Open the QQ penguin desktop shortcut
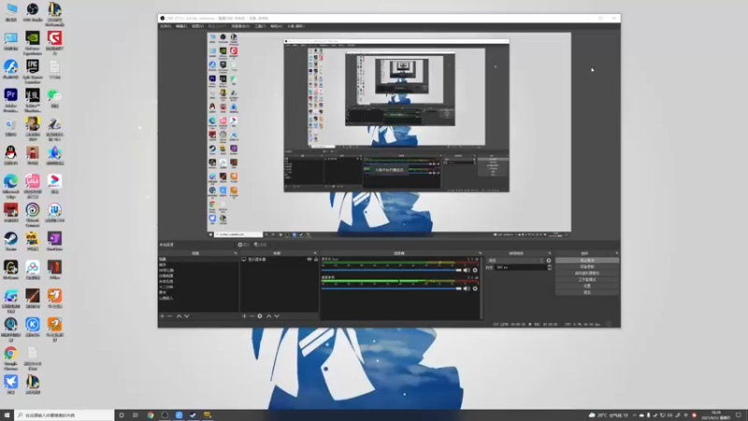Image resolution: width=748 pixels, height=421 pixels. click(x=10, y=155)
